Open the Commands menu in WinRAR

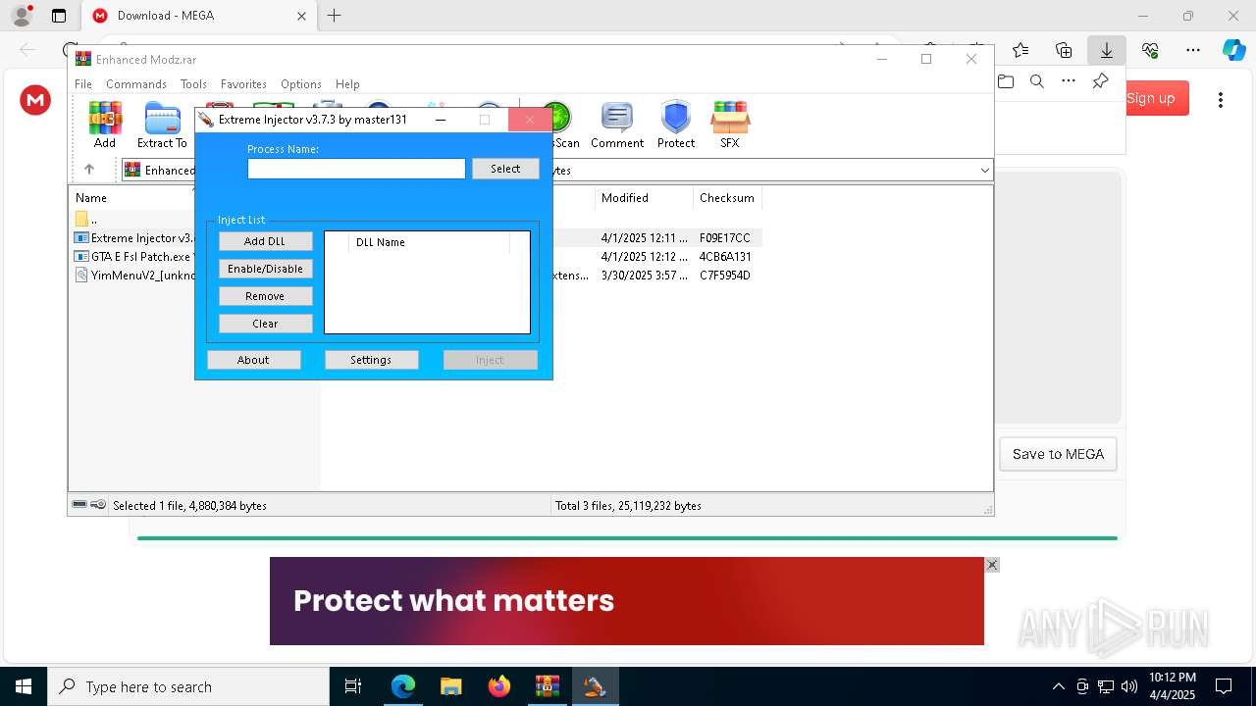(136, 84)
